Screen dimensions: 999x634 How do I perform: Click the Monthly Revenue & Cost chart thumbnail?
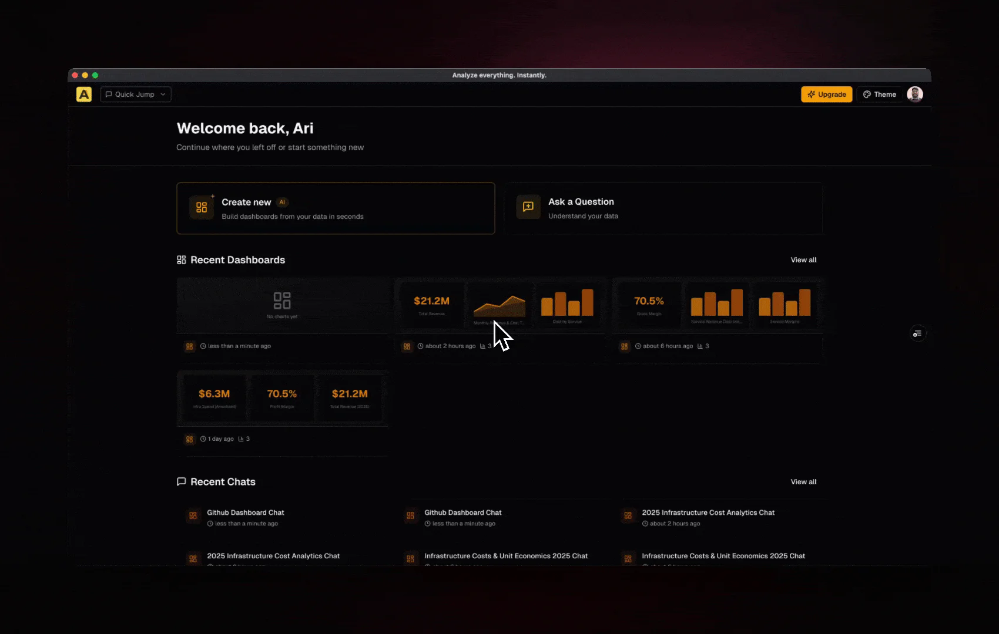point(500,305)
